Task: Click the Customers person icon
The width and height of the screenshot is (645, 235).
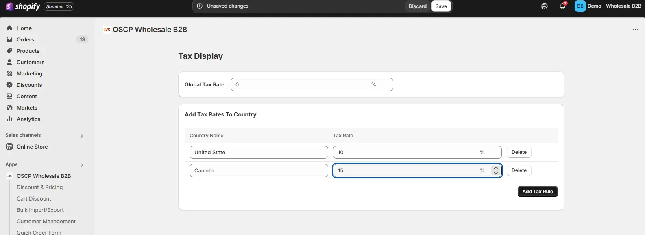Action: [x=9, y=62]
